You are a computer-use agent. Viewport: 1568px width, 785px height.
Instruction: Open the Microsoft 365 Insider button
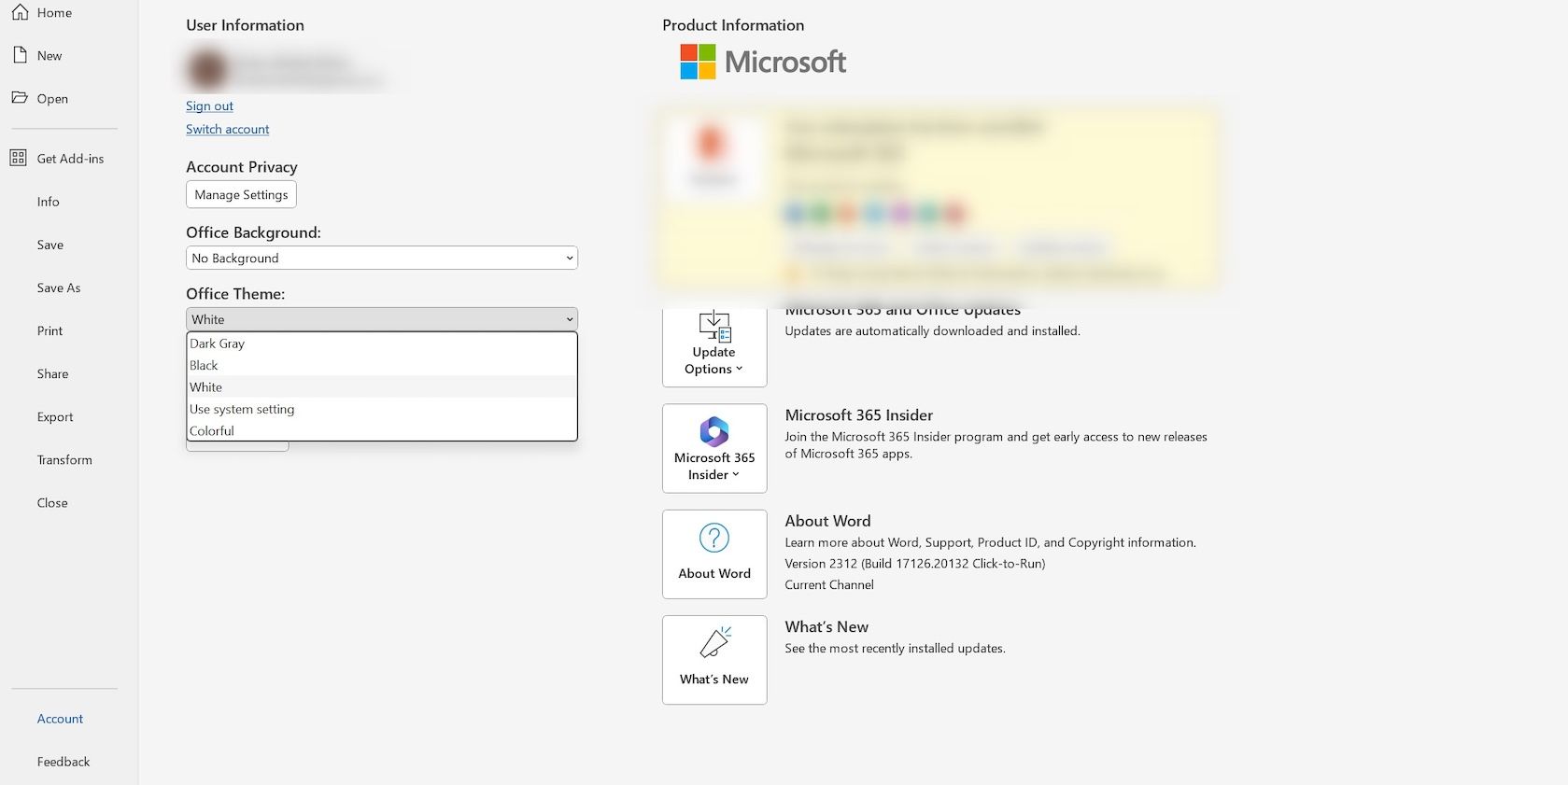point(713,448)
